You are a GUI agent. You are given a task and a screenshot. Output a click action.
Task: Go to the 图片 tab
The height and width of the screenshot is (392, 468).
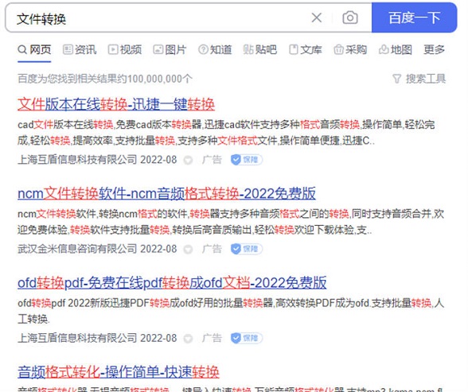170,49
